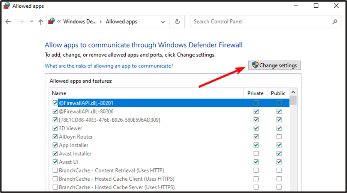Select the Windows Defender breadcrumb item
The width and height of the screenshot is (347, 193).
79,22
